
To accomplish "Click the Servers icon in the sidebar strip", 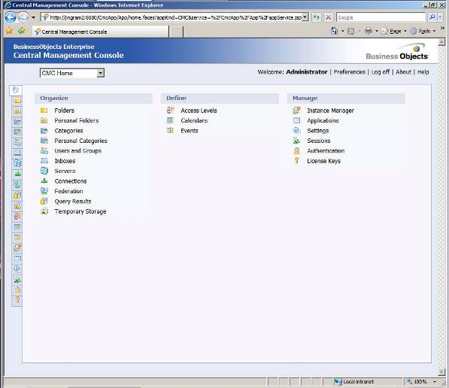I will coord(17,163).
